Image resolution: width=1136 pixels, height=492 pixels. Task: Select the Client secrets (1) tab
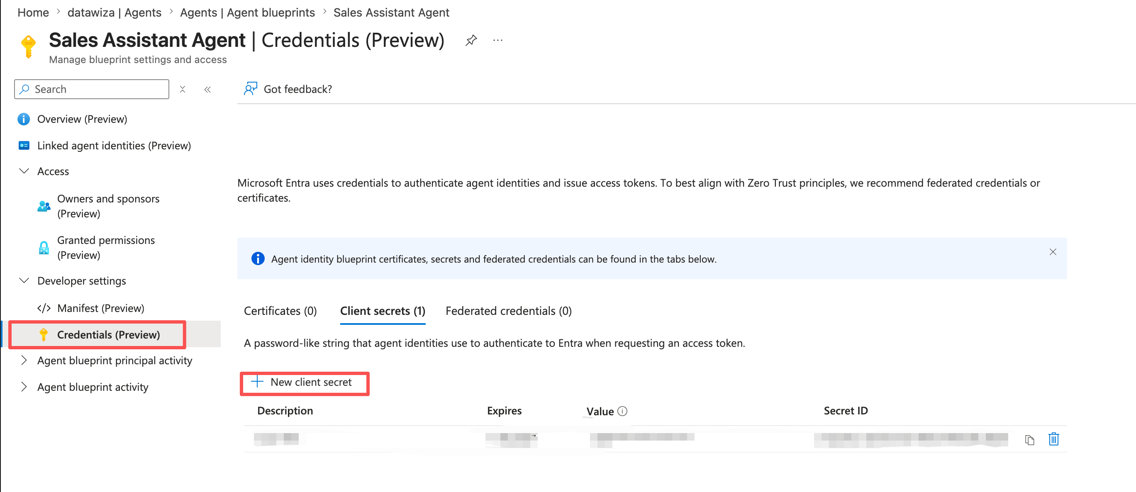383,311
